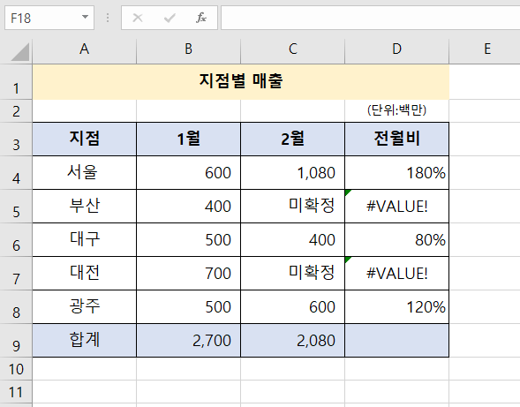Click the #VALUE! error in 대전 row
Screen dimensions: 520x407
point(396,274)
